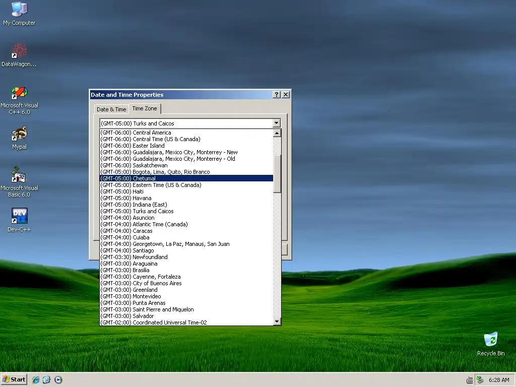
Task: Pick Saint Pierre and Miquelon
Action: pos(186,310)
